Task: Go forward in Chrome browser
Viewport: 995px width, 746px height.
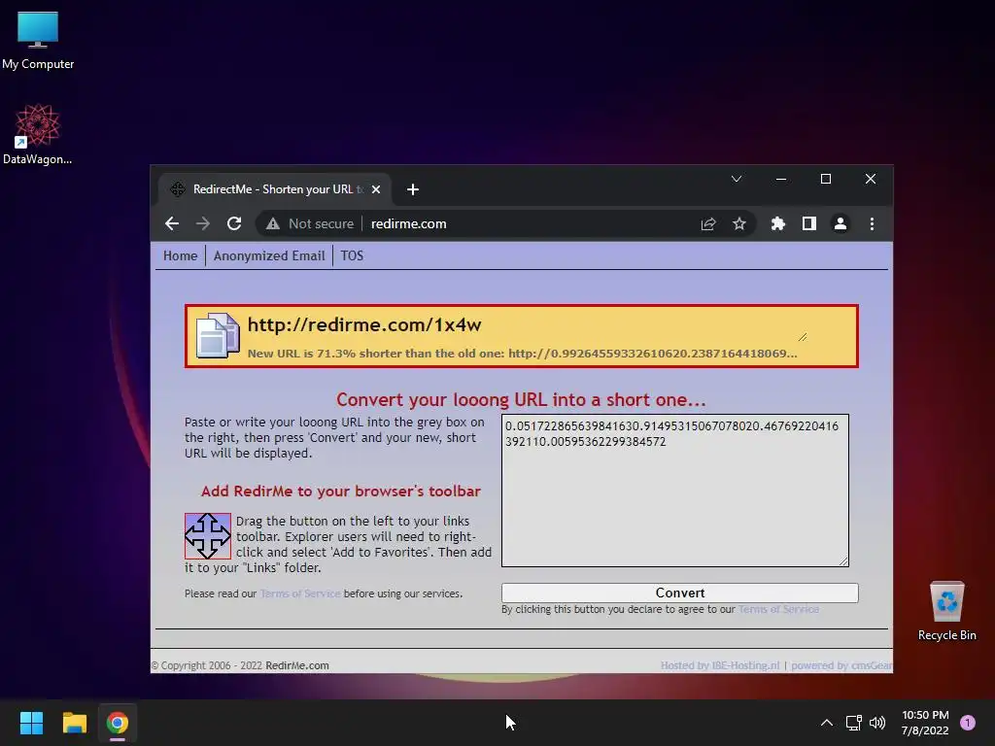Action: (x=203, y=223)
